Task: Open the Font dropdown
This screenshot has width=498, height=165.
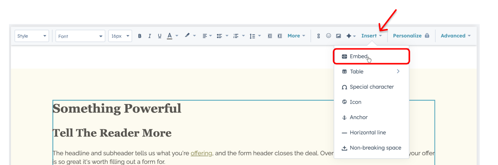Action: click(x=80, y=36)
